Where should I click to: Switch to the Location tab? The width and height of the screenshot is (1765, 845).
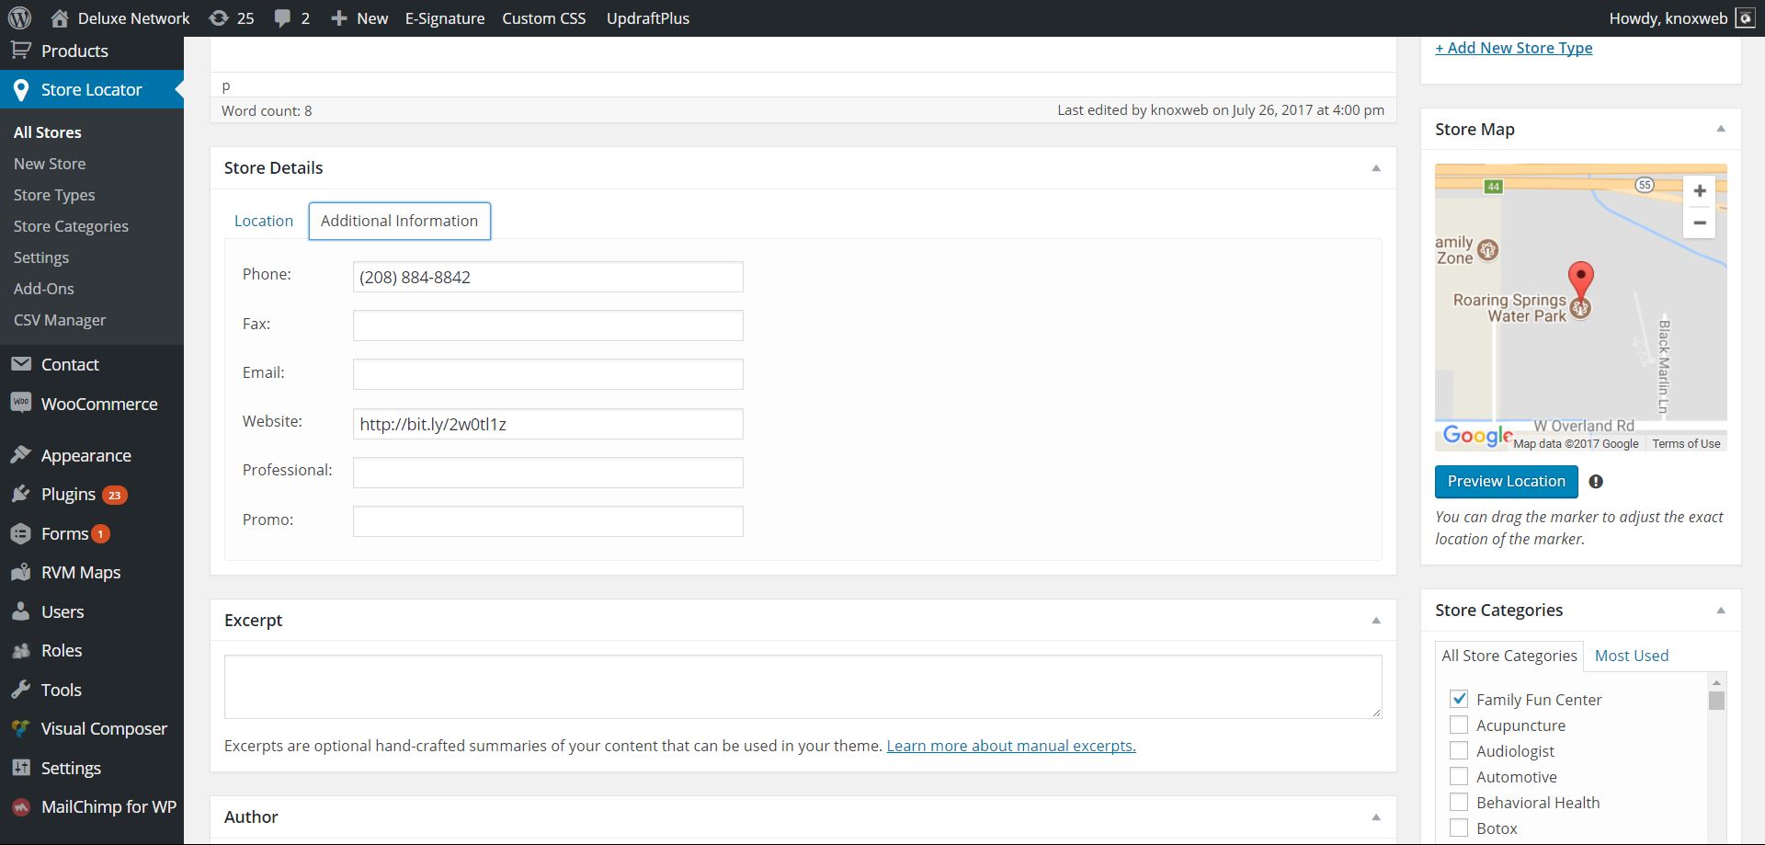click(x=264, y=221)
